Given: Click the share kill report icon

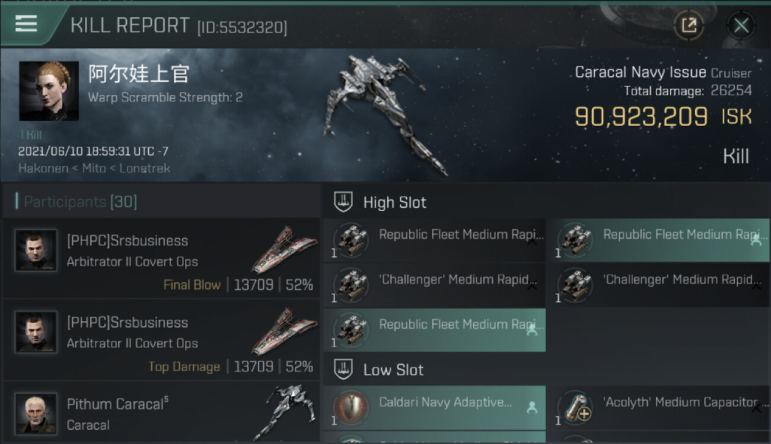Looking at the screenshot, I should pyautogui.click(x=689, y=25).
